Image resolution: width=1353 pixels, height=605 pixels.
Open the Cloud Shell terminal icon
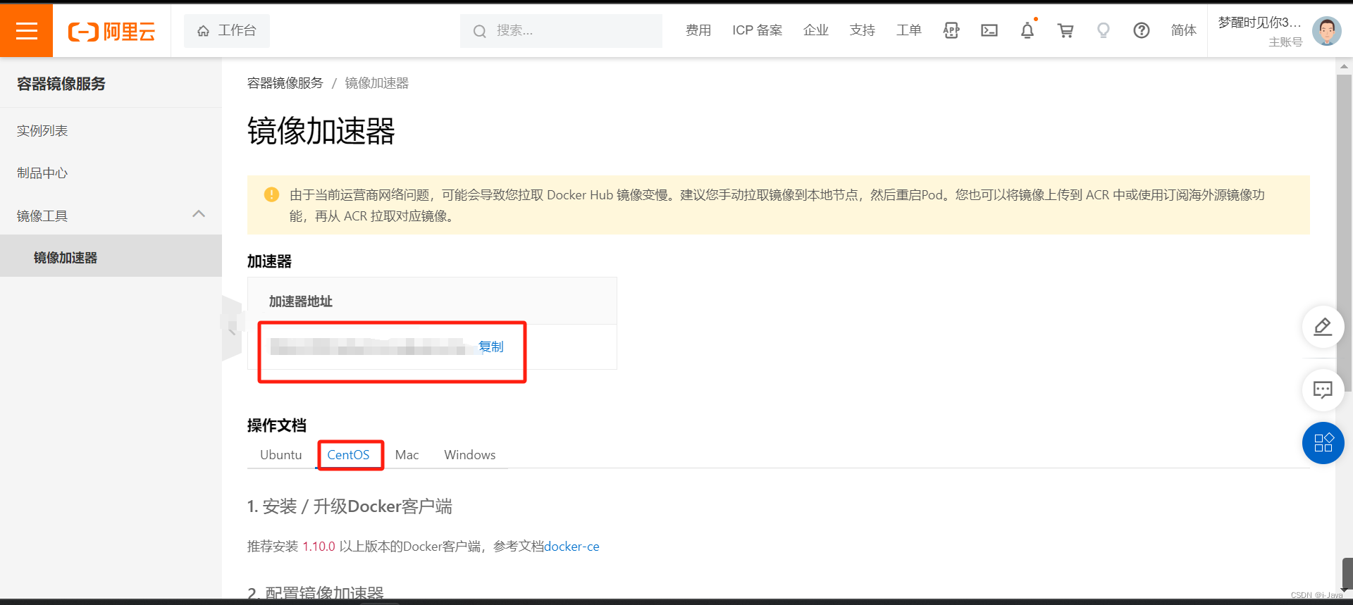pyautogui.click(x=989, y=30)
